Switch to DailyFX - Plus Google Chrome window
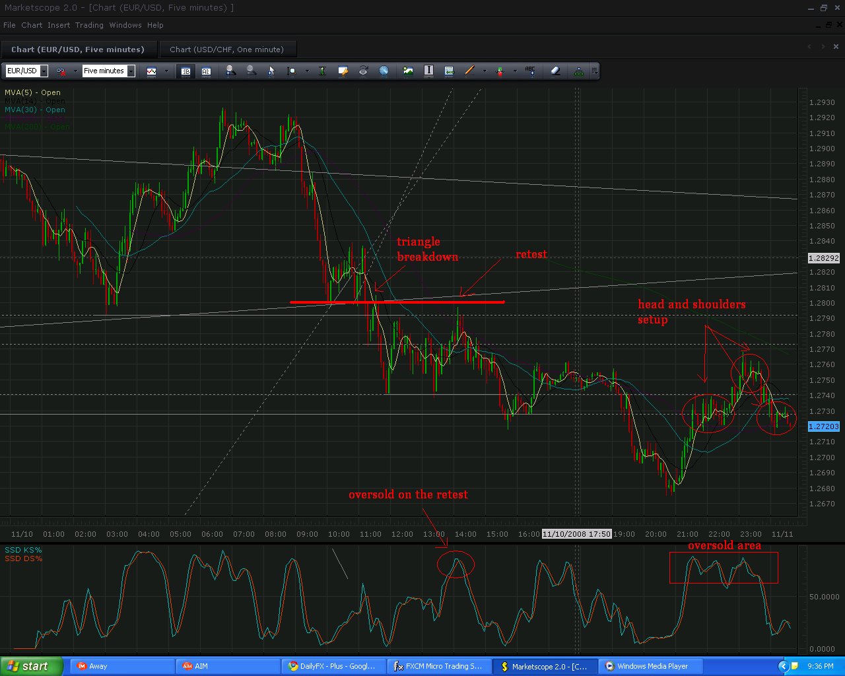 pos(333,666)
